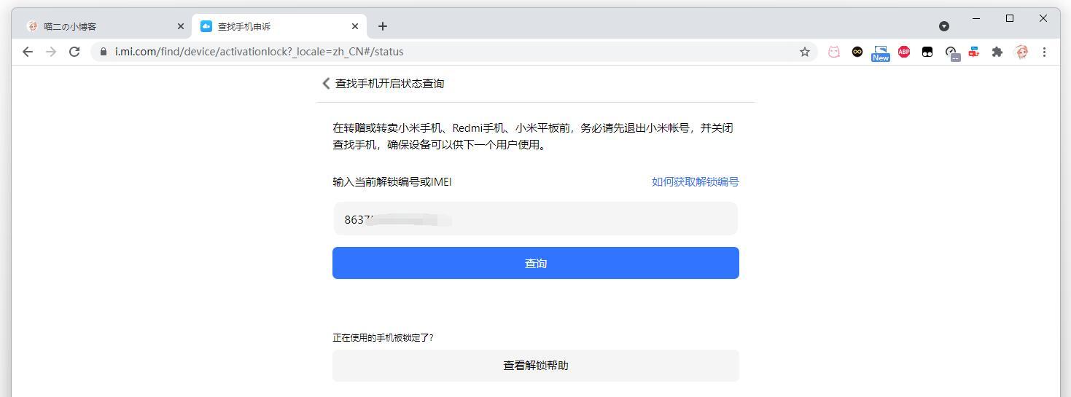1071x397 pixels.
Task: Close the 喵二の小博客 tab
Action: point(181,26)
